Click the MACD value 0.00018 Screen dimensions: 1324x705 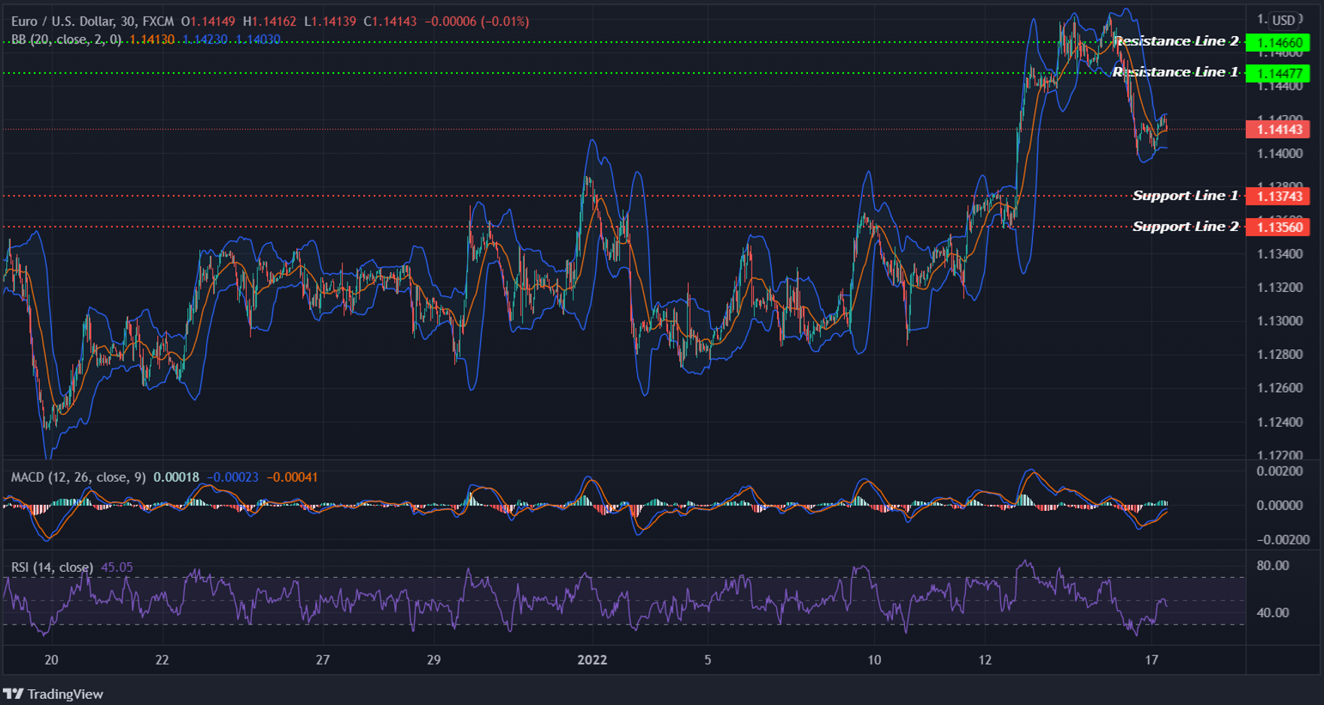[176, 477]
